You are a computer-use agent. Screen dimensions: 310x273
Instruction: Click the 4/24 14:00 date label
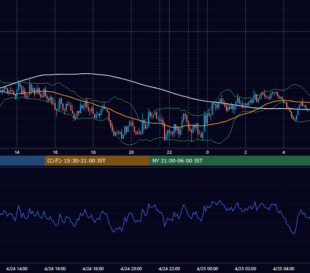[17, 268]
